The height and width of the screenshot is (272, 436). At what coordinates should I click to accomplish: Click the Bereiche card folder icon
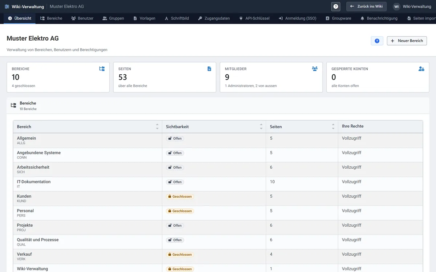pyautogui.click(x=102, y=69)
